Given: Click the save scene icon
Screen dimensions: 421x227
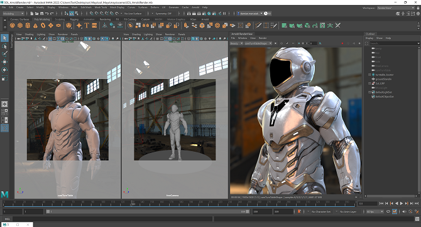Looking at the screenshot, I should [x=41, y=13].
